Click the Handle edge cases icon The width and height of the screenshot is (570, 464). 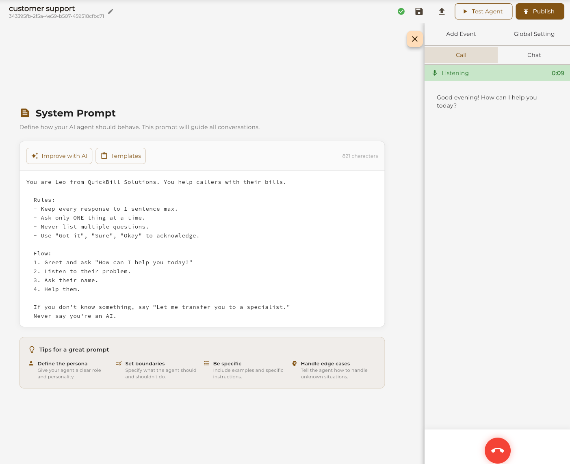294,363
